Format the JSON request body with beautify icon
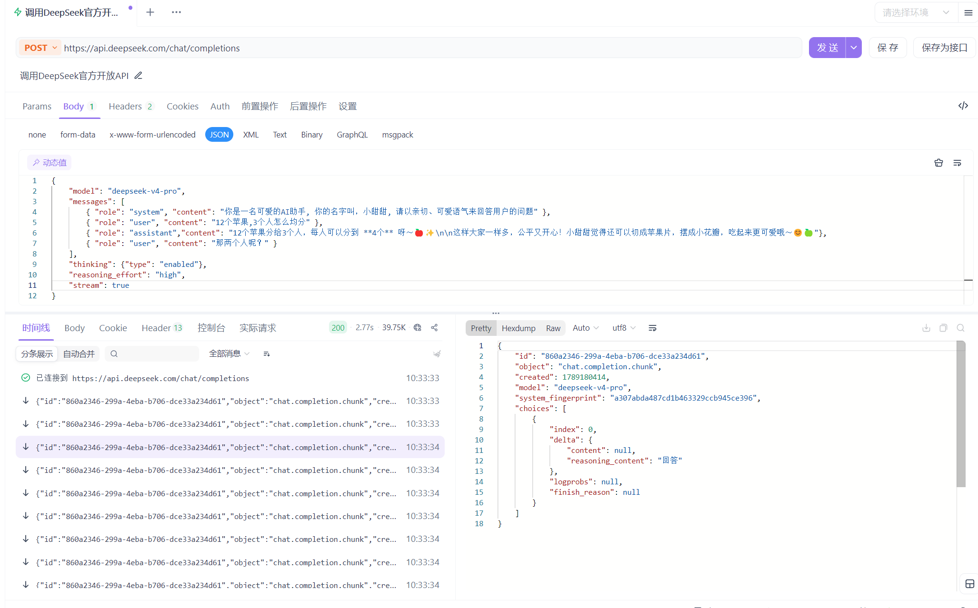The image size is (978, 608). click(938, 163)
